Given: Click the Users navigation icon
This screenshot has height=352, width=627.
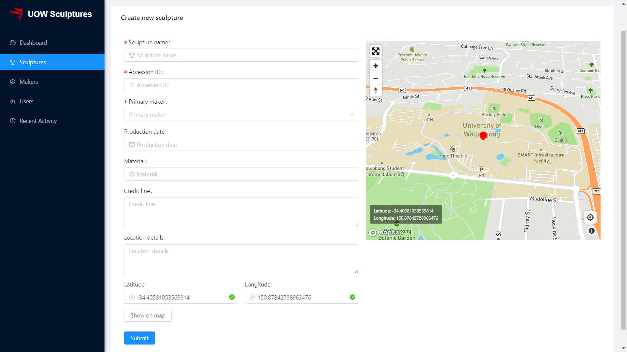Looking at the screenshot, I should (x=13, y=101).
